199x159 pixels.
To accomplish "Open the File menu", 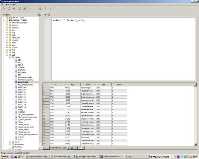I will (x=2, y=4).
